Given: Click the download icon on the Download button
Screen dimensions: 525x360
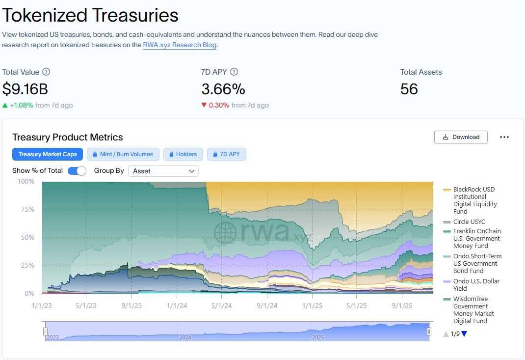Looking at the screenshot, I should [446, 137].
